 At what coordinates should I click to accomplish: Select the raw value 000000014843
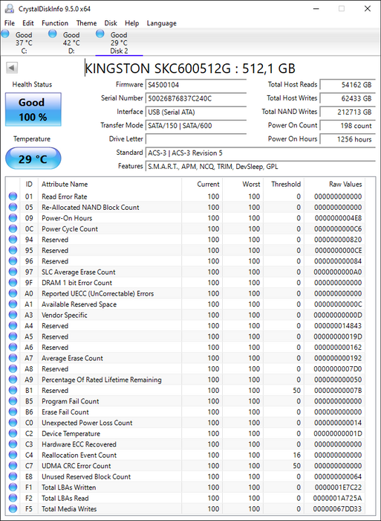pyautogui.click(x=338, y=326)
